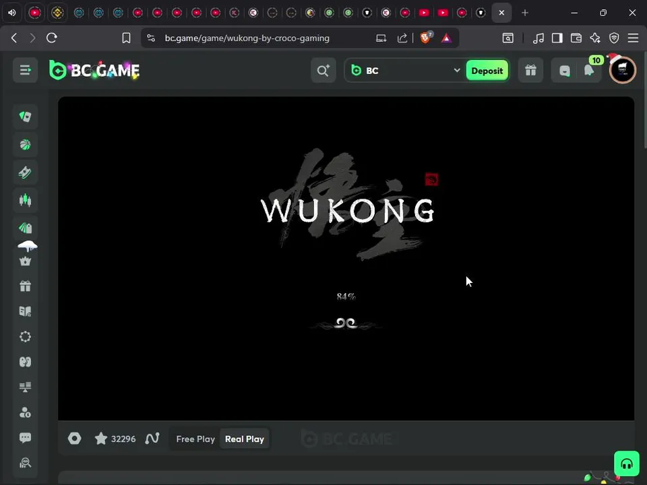
Task: Expand the BC currency dropdown
Action: point(457,70)
